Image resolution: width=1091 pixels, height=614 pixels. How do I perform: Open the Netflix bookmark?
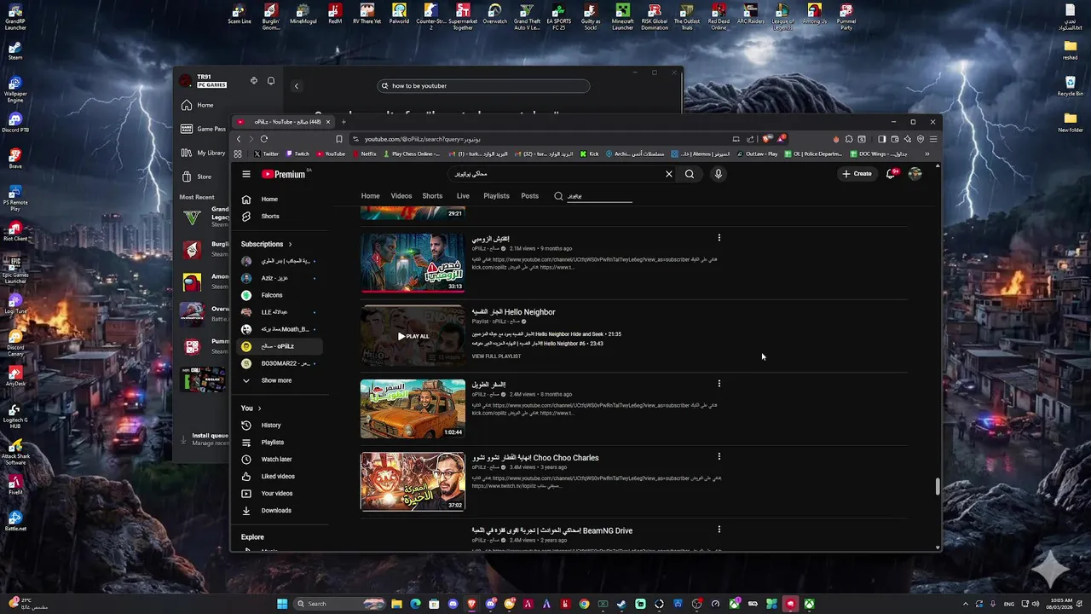pyautogui.click(x=364, y=154)
